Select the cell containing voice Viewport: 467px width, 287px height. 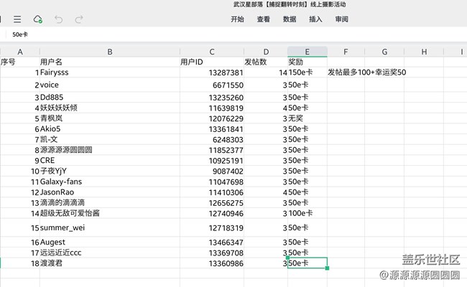point(110,85)
